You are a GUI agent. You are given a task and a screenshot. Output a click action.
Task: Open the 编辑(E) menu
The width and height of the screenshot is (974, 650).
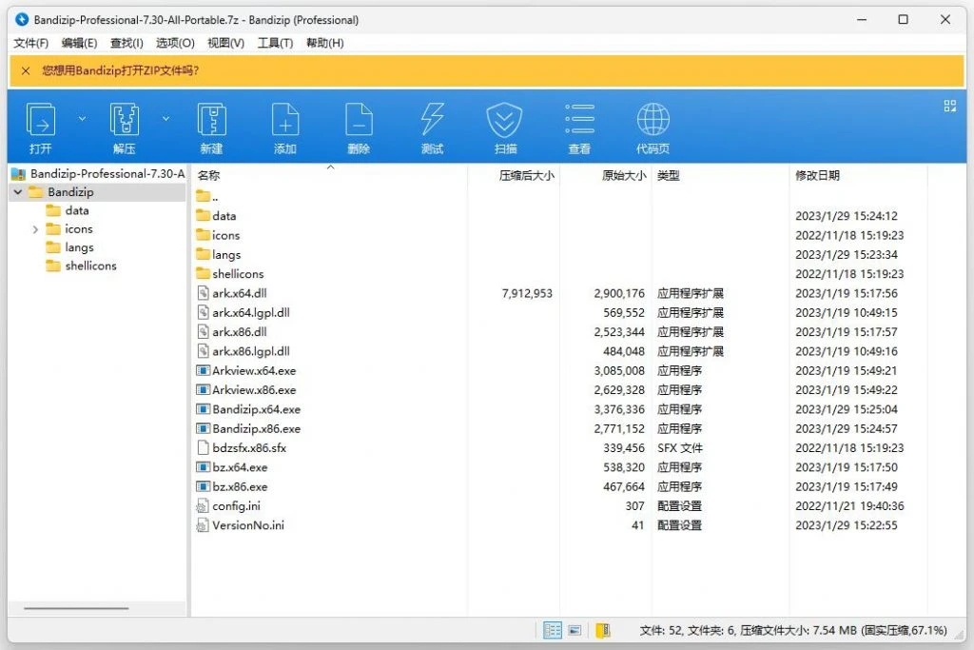coord(79,43)
